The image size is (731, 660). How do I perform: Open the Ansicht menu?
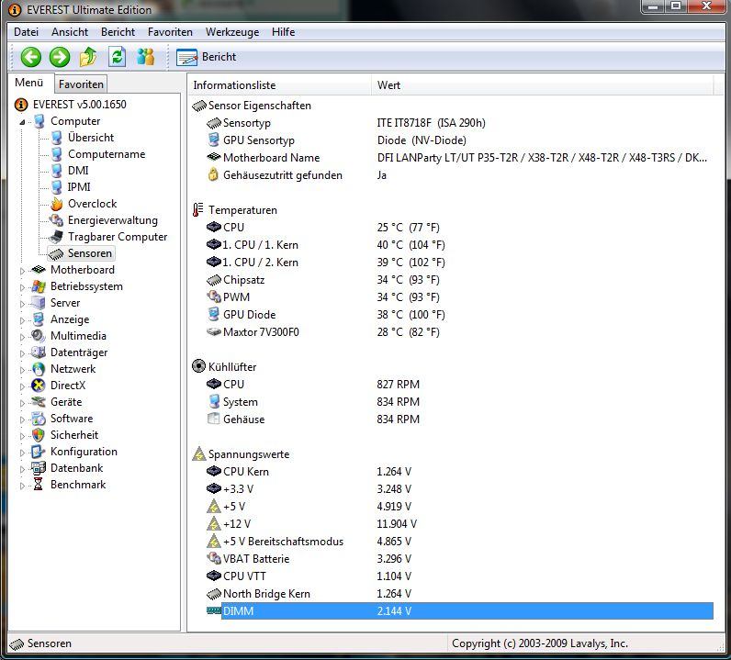tap(70, 32)
